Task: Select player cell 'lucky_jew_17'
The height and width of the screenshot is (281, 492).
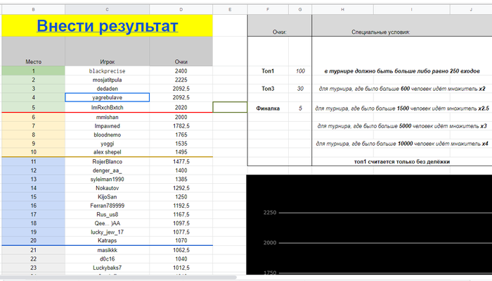Action: [107, 232]
